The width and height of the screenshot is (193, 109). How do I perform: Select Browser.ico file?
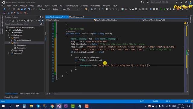pyautogui.click(x=21, y=45)
